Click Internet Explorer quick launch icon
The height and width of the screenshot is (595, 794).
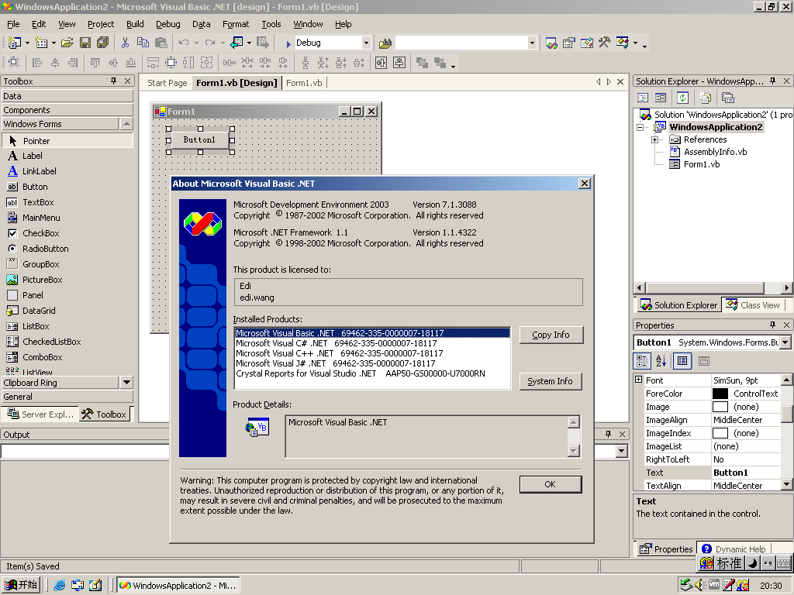pos(59,586)
